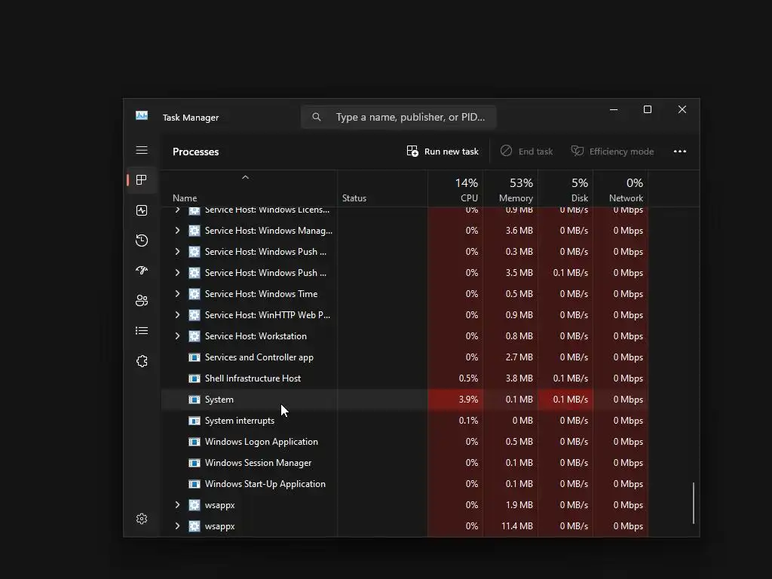Open the three-dot more options menu
Screen dimensions: 772x579
tap(680, 151)
